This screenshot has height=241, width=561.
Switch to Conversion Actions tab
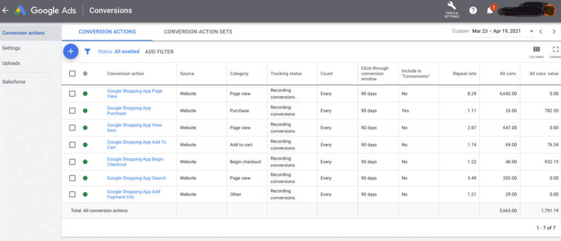107,31
